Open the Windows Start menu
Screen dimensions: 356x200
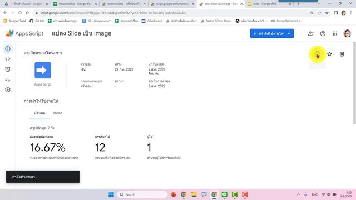coord(111,194)
